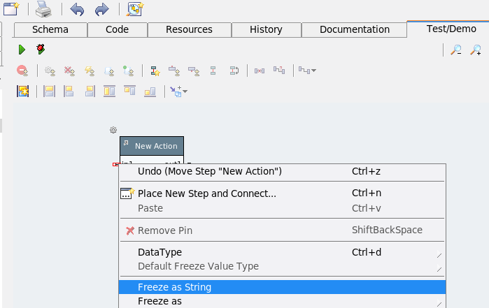This screenshot has height=308, width=489.
Task: Click the printer icon
Action: (x=43, y=9)
